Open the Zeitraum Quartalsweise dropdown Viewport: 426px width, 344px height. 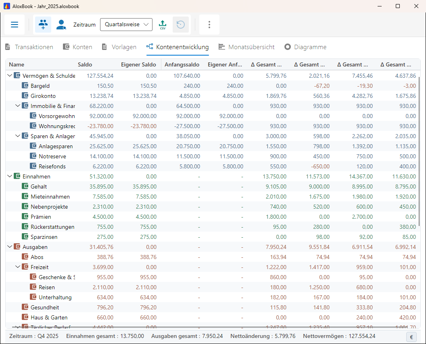click(126, 25)
